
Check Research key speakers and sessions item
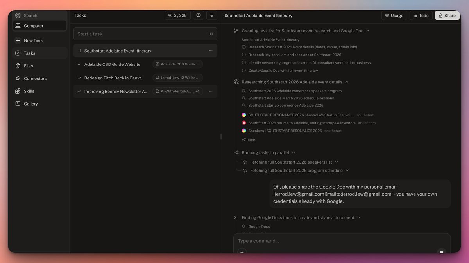(244, 55)
